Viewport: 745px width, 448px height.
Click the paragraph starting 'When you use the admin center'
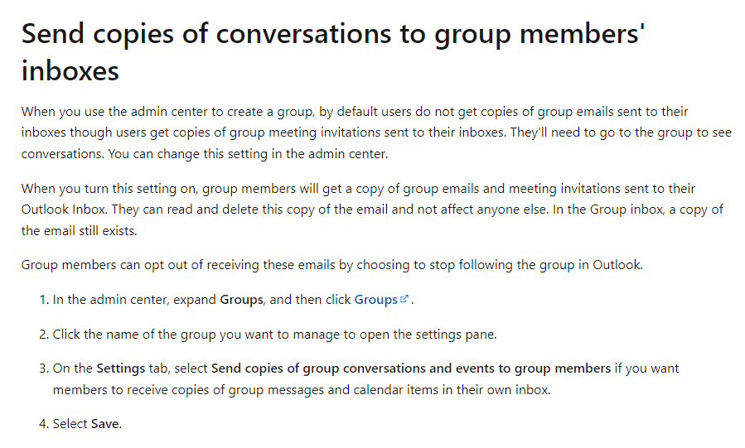coord(376,132)
